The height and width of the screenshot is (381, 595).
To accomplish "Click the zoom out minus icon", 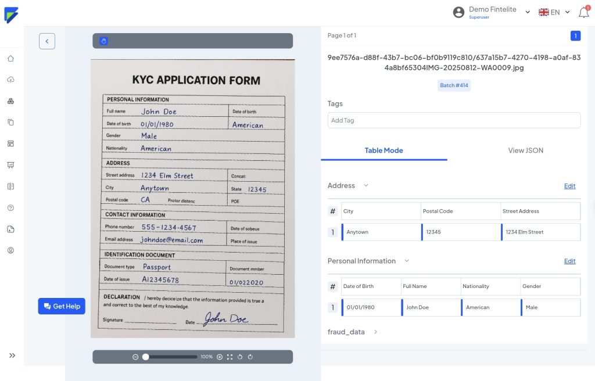I will (x=135, y=357).
